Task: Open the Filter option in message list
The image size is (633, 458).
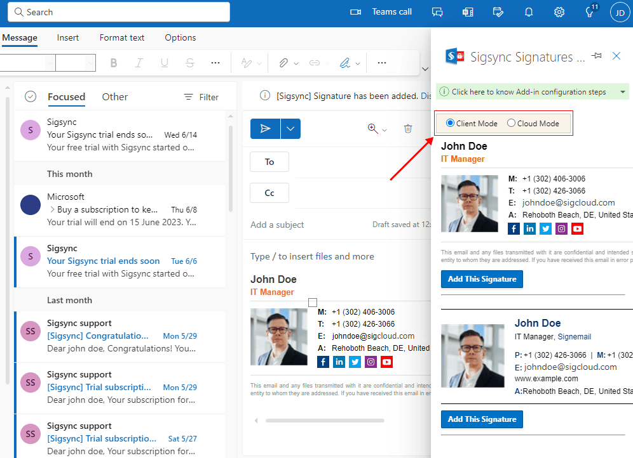Action: click(201, 97)
